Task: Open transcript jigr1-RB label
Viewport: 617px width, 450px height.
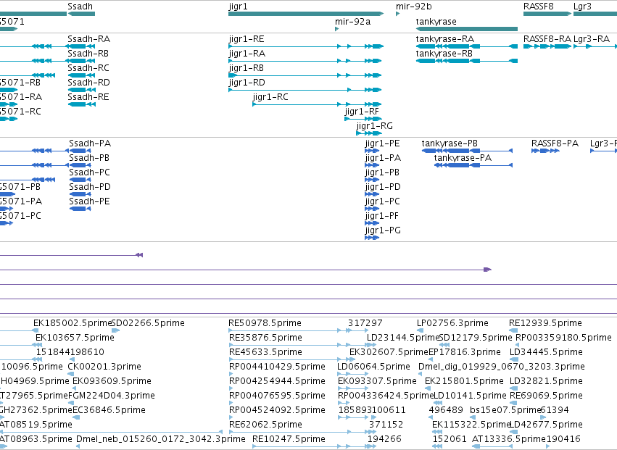Action: coord(246,68)
